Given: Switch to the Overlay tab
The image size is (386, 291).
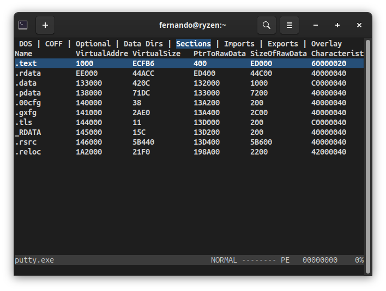Looking at the screenshot, I should point(327,44).
